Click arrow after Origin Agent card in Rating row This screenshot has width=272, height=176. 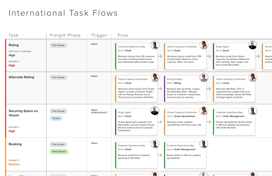coord(257,56)
